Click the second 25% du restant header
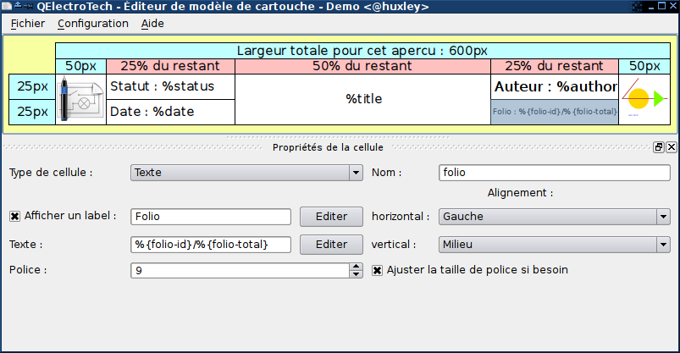Image resolution: width=680 pixels, height=353 pixels. [x=555, y=66]
